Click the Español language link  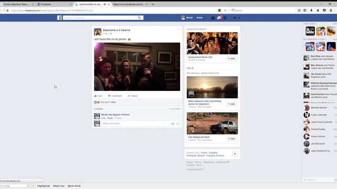tap(213, 153)
